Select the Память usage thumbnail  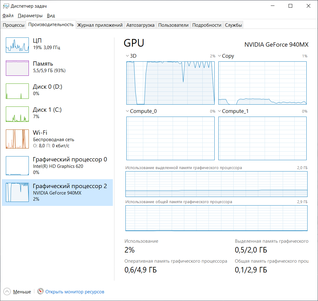[17, 68]
